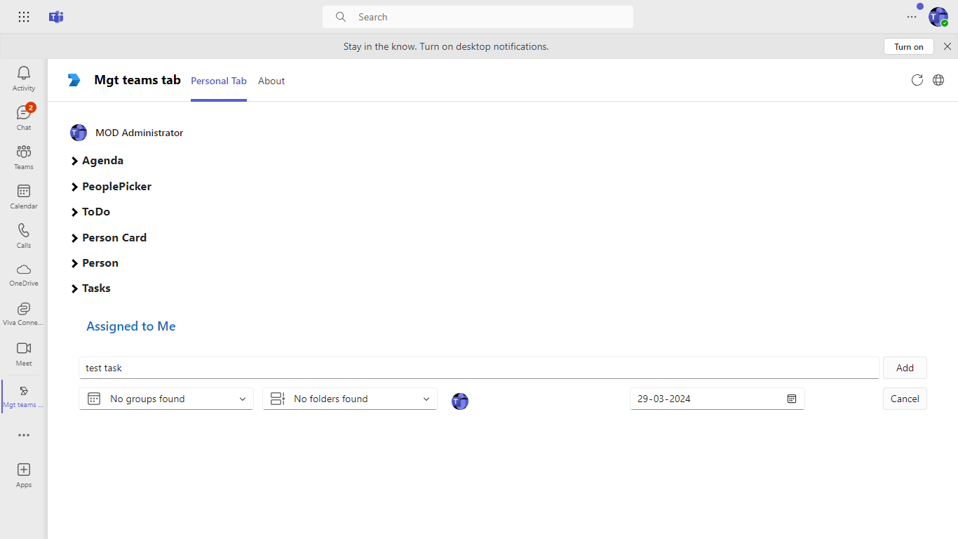
Task: Expand the ToDo section
Action: (x=90, y=212)
